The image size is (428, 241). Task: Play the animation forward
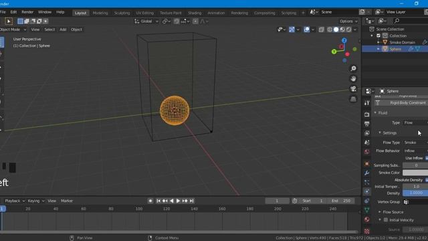178,201
